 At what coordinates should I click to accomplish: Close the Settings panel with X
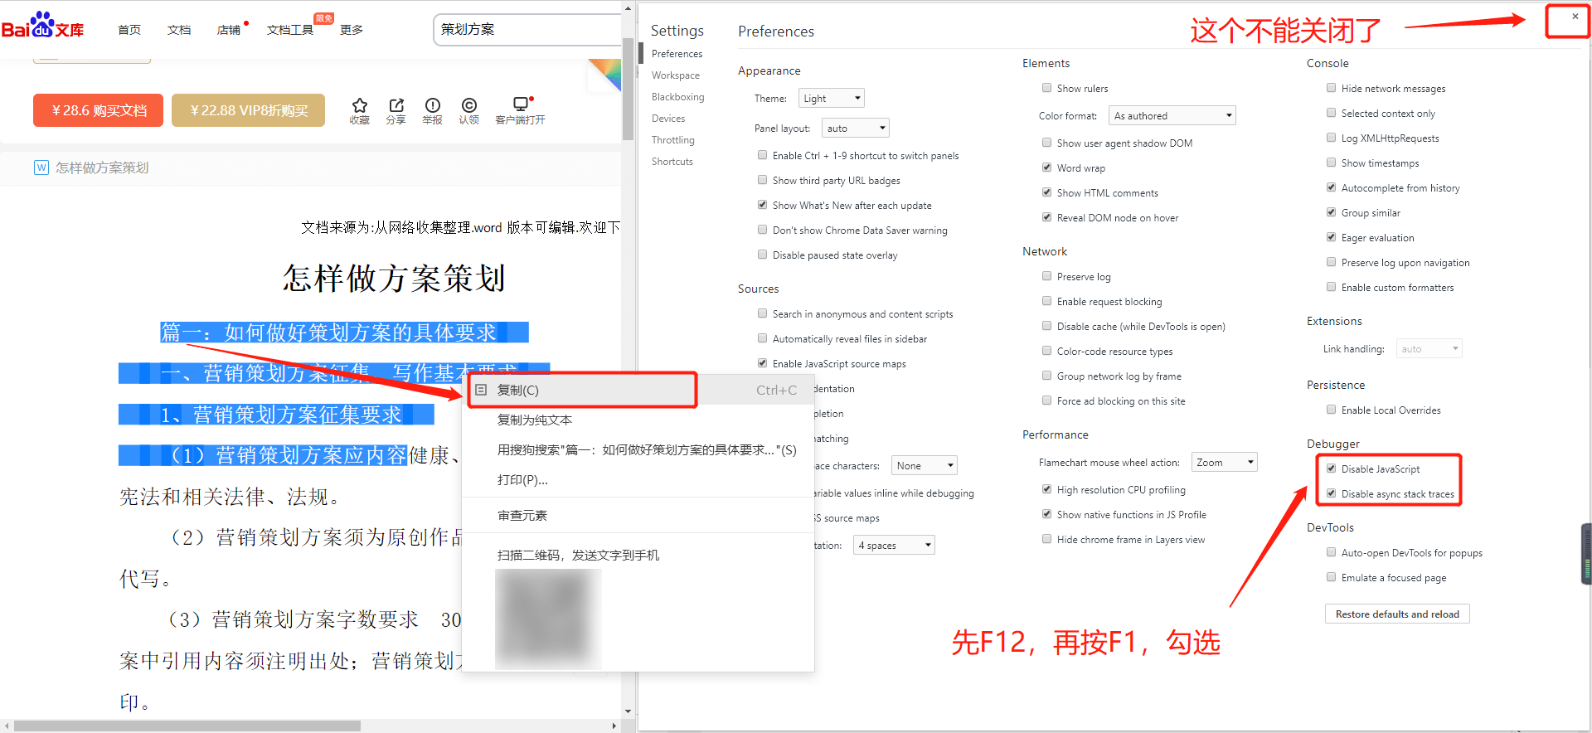click(x=1575, y=17)
